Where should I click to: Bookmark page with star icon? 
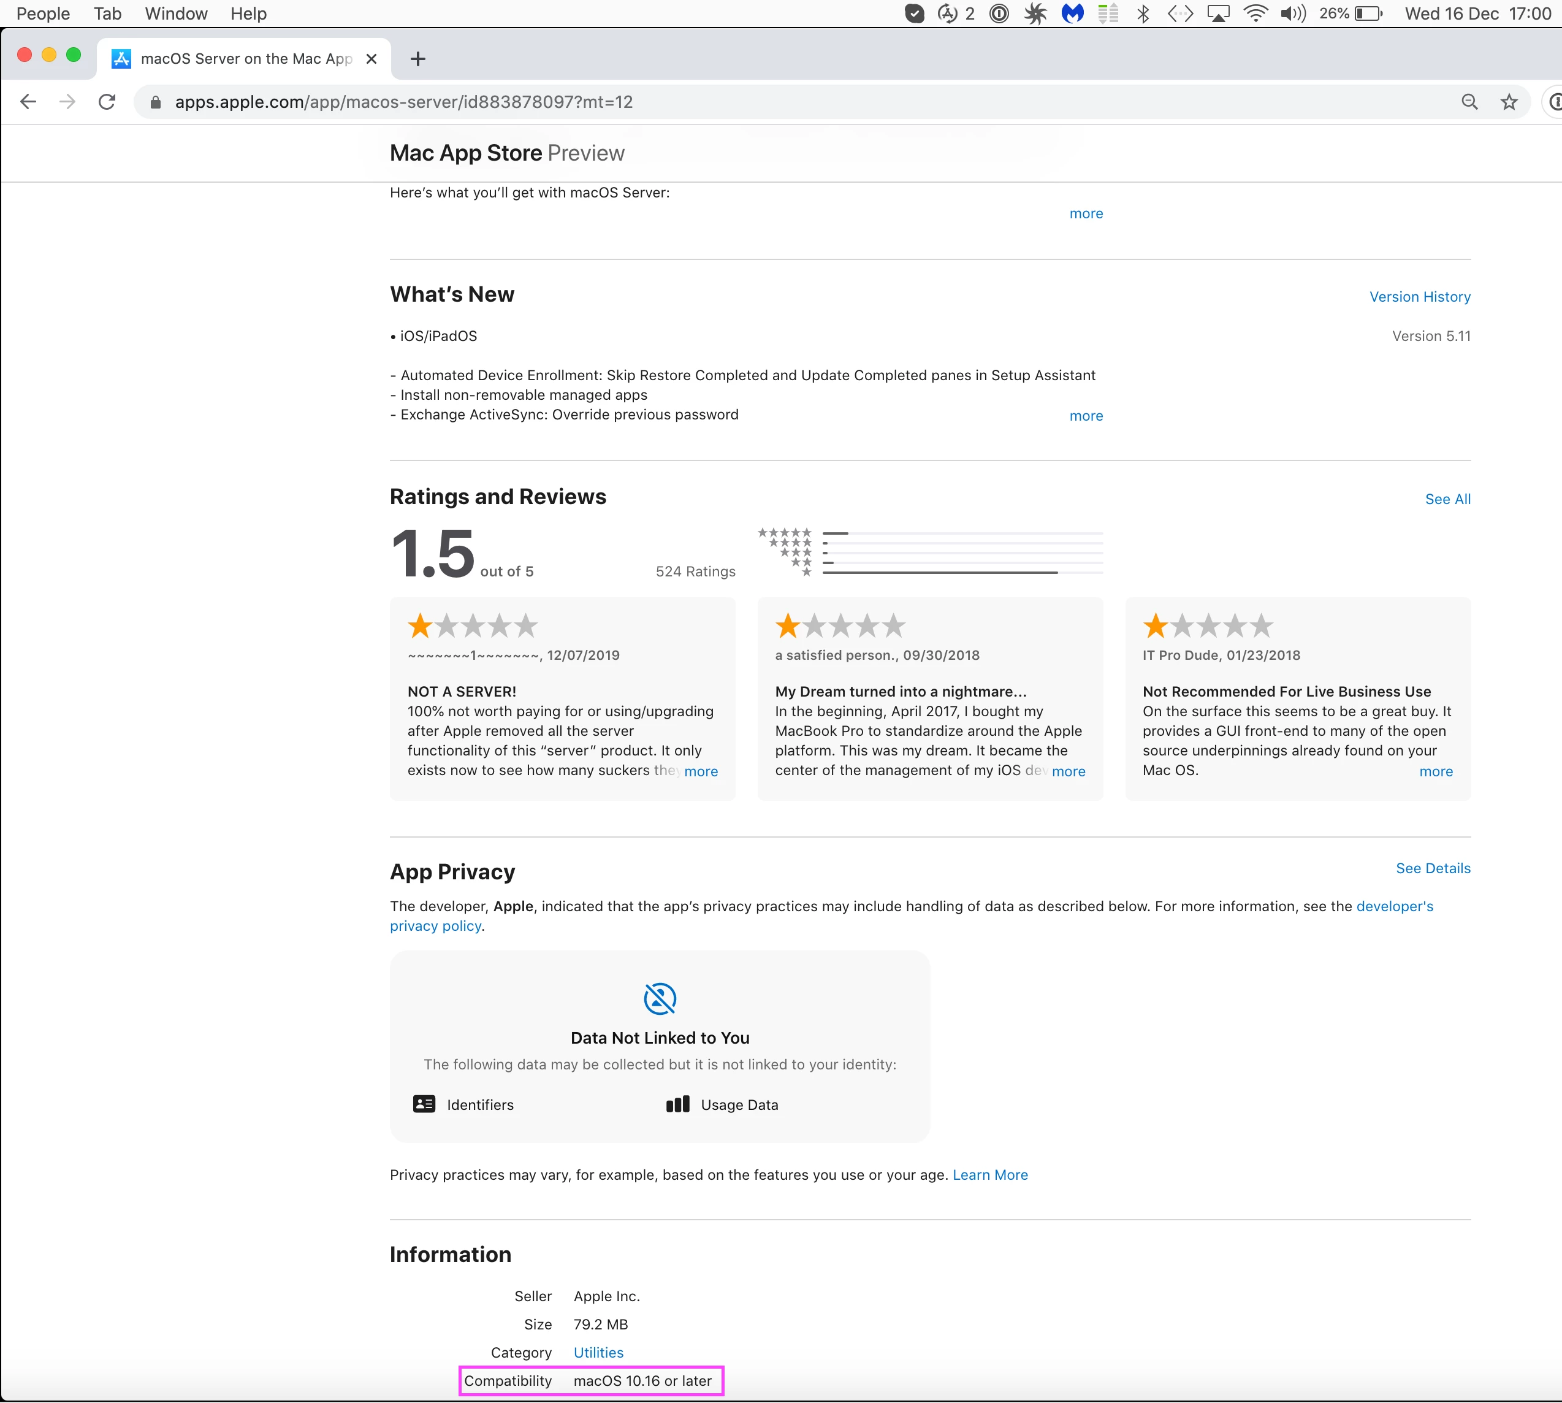tap(1509, 102)
